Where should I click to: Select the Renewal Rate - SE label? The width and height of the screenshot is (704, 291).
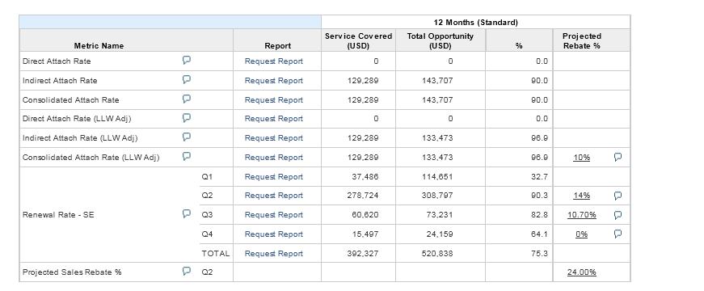[x=58, y=215]
